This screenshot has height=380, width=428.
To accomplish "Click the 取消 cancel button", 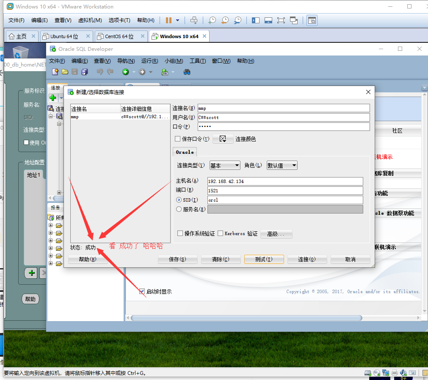I will (351, 259).
